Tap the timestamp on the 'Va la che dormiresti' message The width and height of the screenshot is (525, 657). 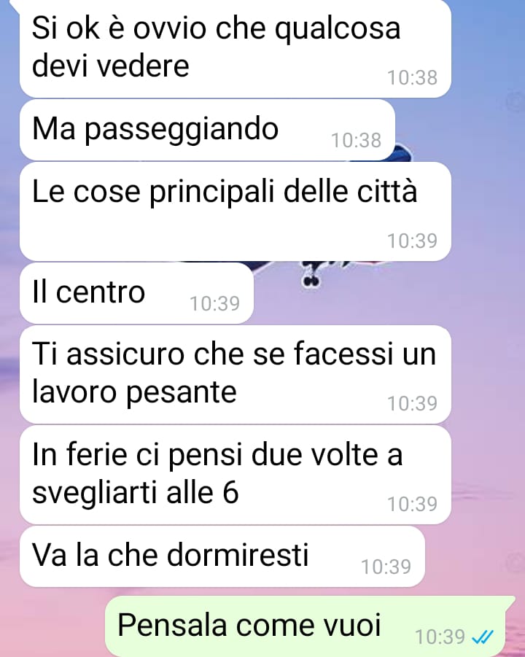(386, 567)
